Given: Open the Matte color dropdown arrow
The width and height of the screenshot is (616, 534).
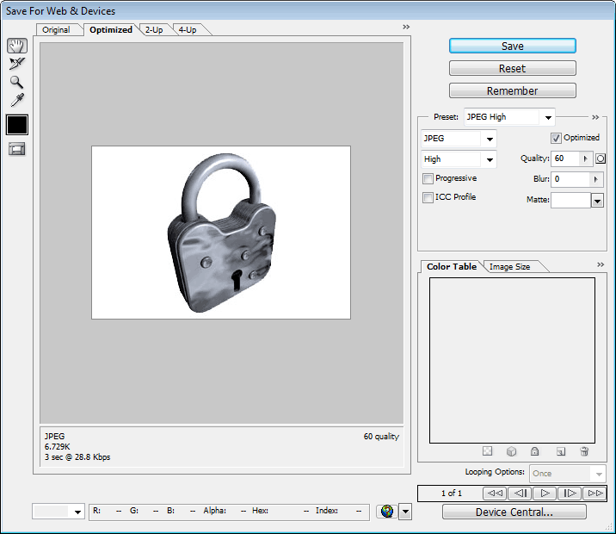Looking at the screenshot, I should (597, 201).
